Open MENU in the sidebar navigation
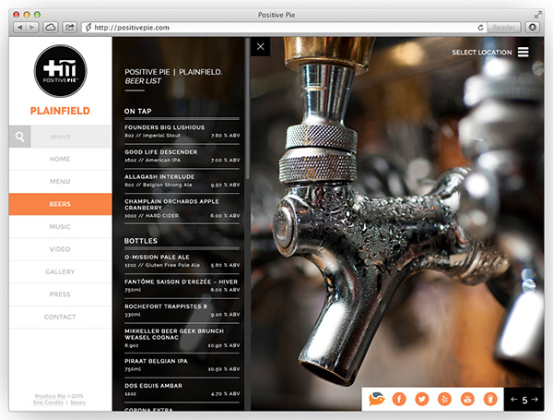 coord(60,182)
